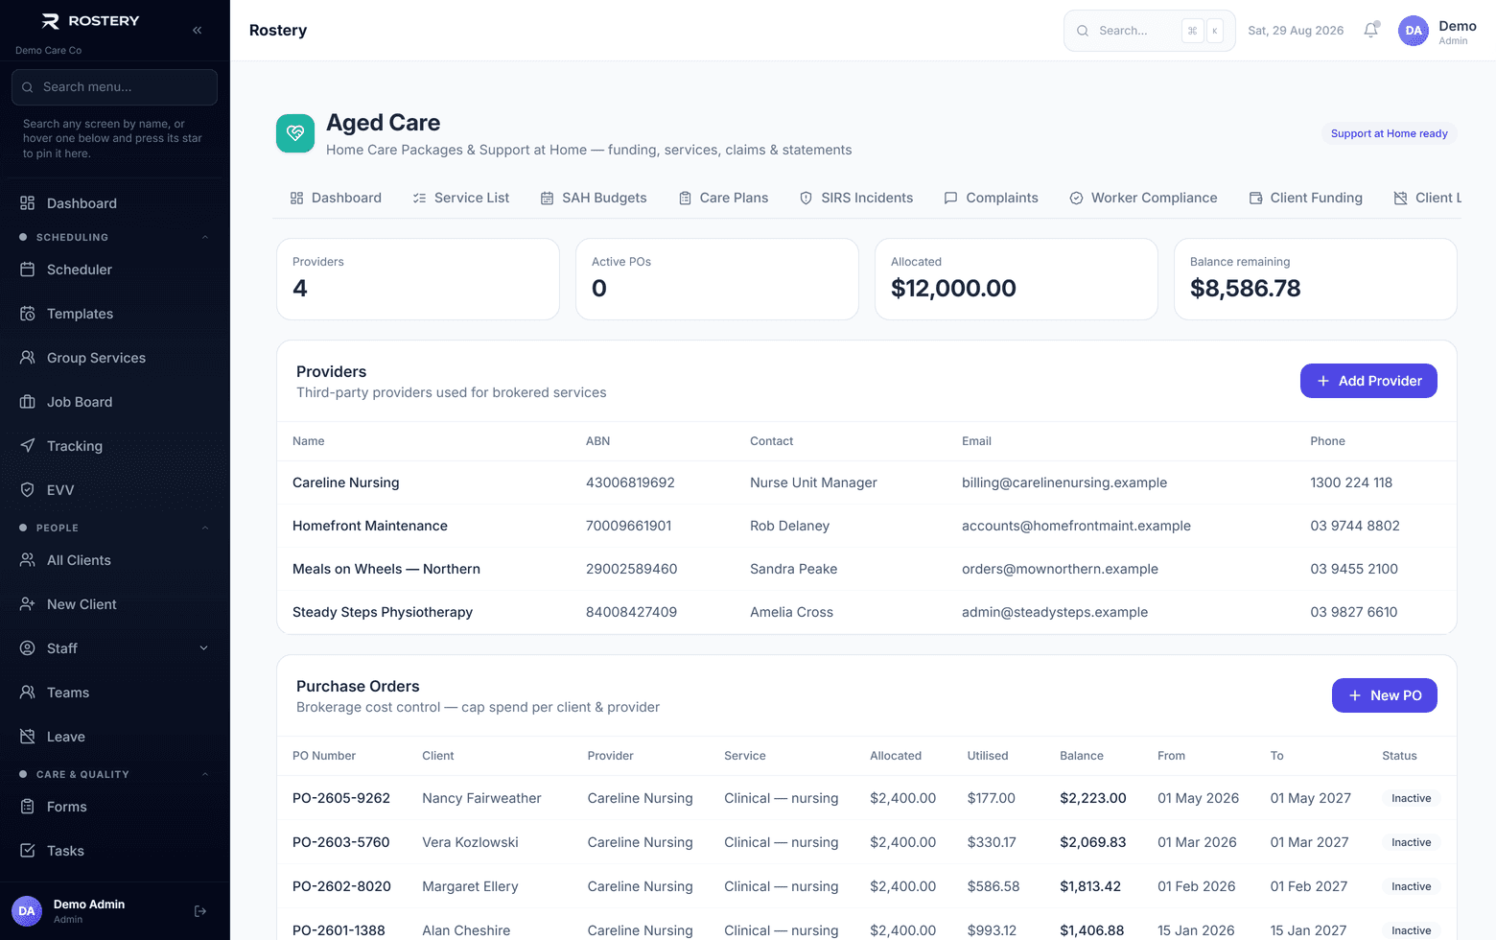
Task: Click the DA avatar in top bar
Action: click(1414, 31)
